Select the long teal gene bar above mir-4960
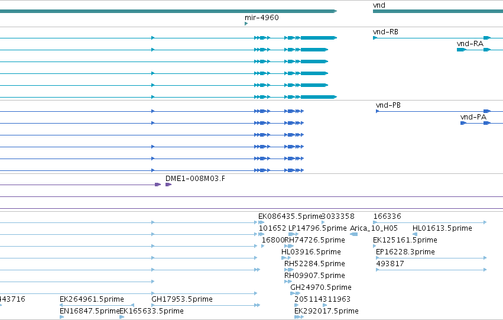Image resolution: width=503 pixels, height=320 pixels. point(168,11)
